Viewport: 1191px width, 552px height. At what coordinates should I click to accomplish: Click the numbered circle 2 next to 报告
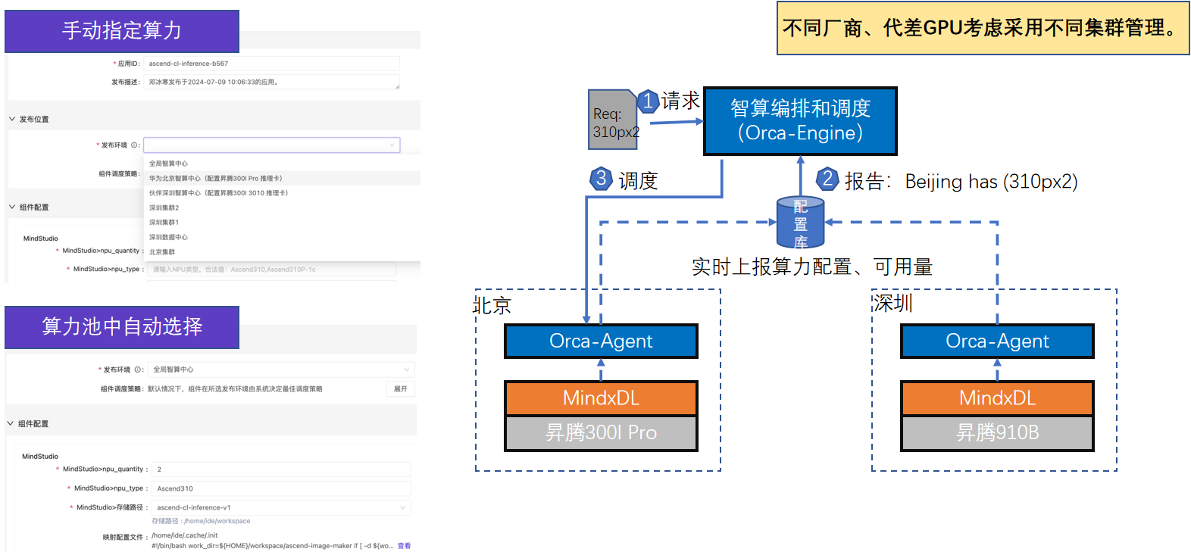coord(827,179)
